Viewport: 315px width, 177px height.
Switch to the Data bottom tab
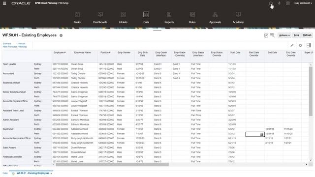tap(5, 173)
